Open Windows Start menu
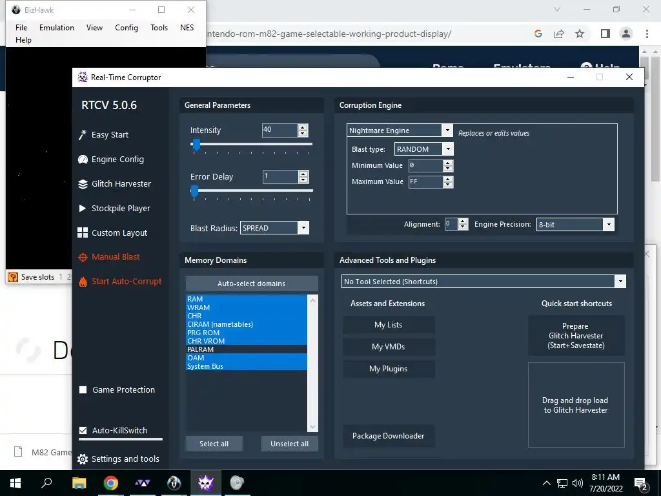 click(x=15, y=483)
